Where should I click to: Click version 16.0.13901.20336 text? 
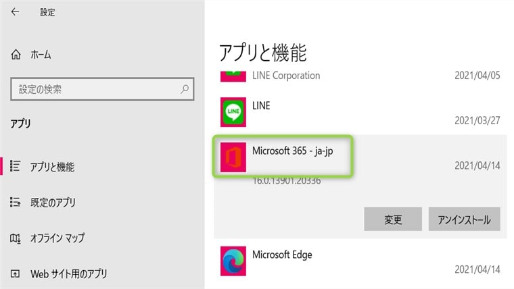(287, 181)
